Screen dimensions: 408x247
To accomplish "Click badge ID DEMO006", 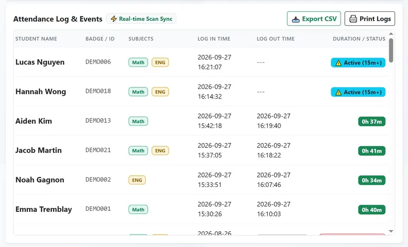I will pos(98,62).
